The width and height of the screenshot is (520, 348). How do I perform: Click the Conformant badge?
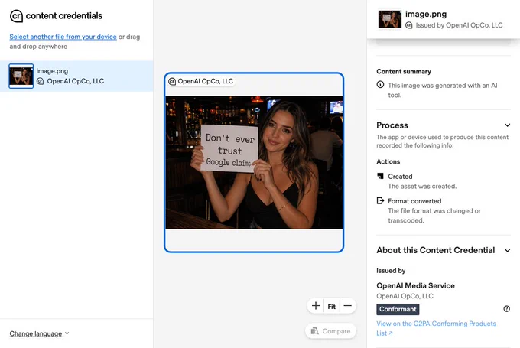(x=398, y=309)
